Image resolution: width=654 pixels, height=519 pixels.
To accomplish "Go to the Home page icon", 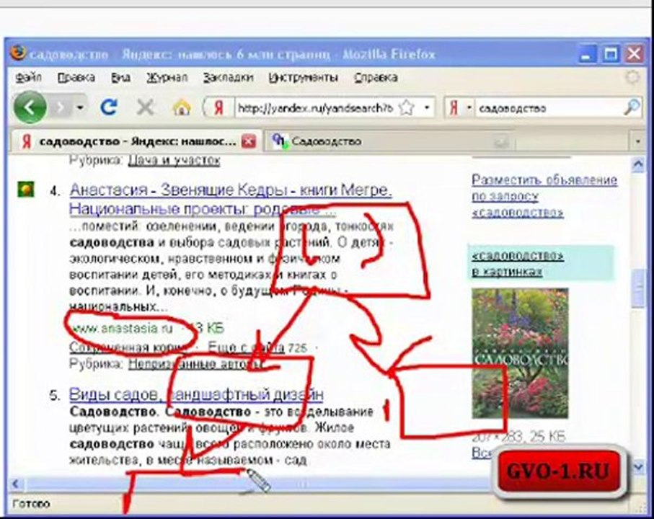I will click(x=182, y=108).
